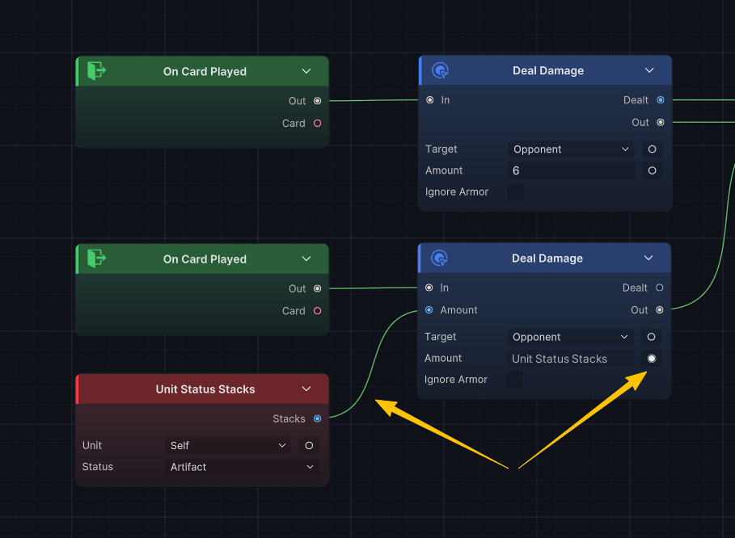Viewport: 735px width, 538px height.
Task: Toggle Target port exposure in top Deal Damage node
Action: [652, 149]
